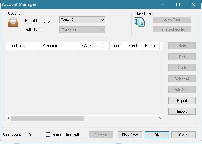The image size is (202, 144).
Task: Maximize the Account Manager window
Action: [178, 4]
